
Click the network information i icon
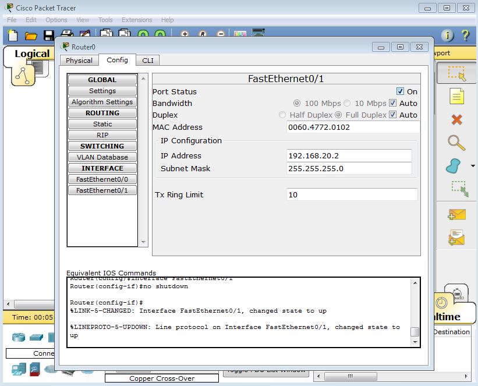(x=447, y=36)
